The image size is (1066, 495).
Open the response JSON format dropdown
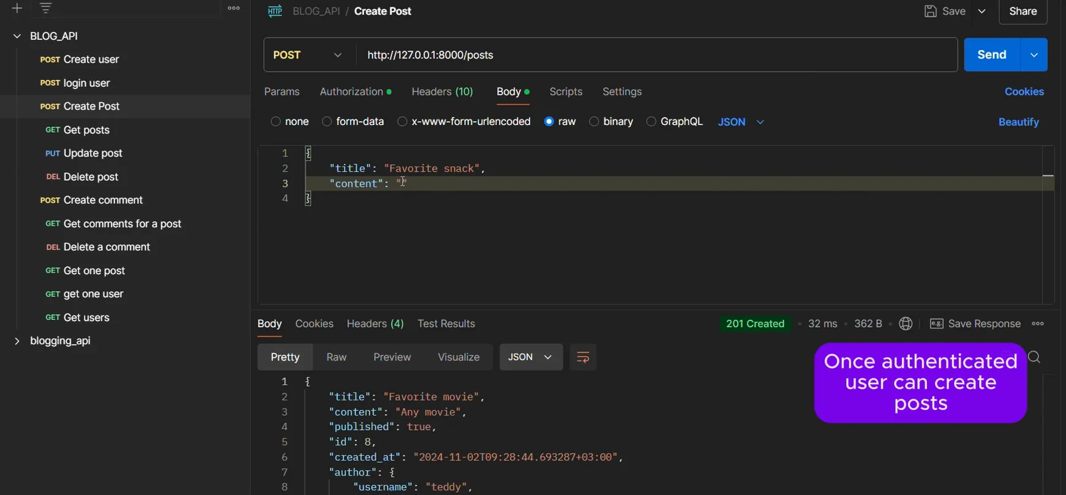point(531,357)
